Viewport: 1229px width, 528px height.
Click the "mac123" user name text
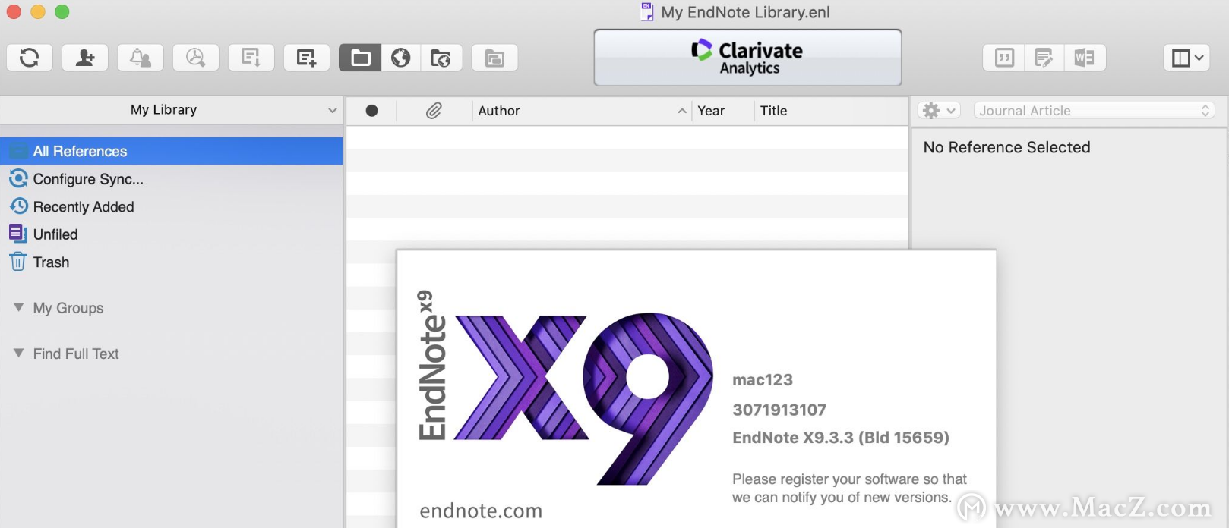pos(763,380)
